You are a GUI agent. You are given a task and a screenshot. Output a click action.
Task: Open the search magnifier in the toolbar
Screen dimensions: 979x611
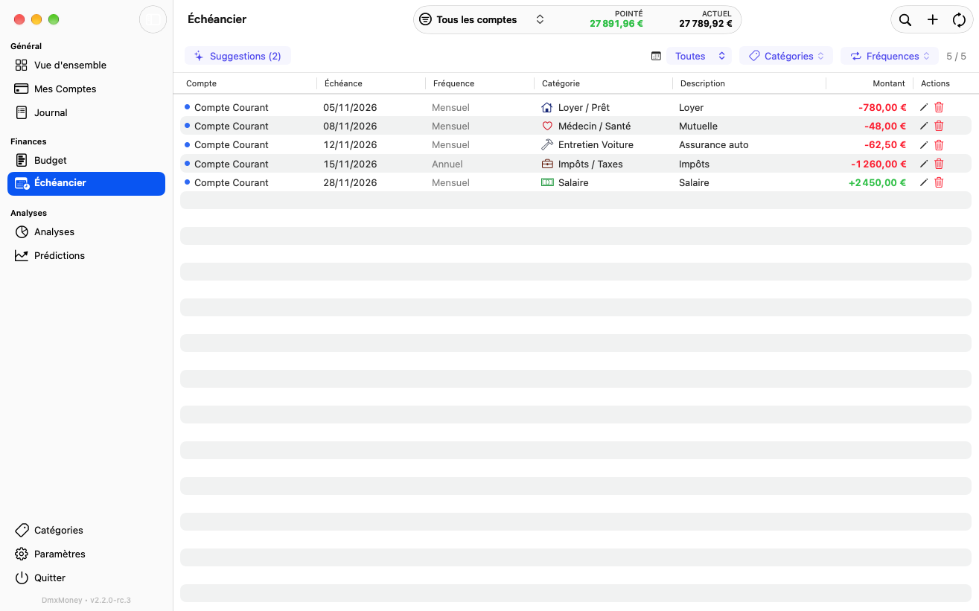pos(905,20)
